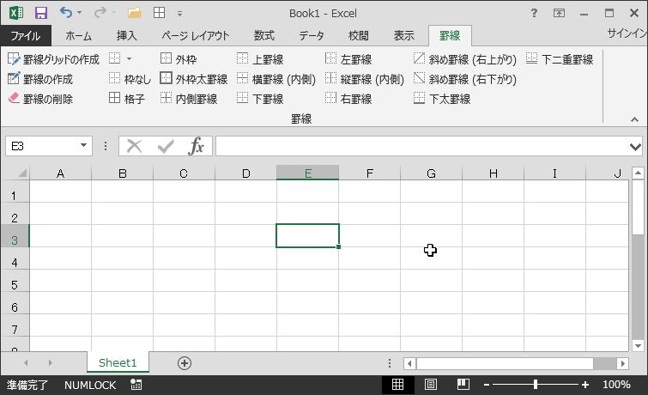The width and height of the screenshot is (648, 395).
Task: Switch to Page Layout view
Action: point(430,384)
